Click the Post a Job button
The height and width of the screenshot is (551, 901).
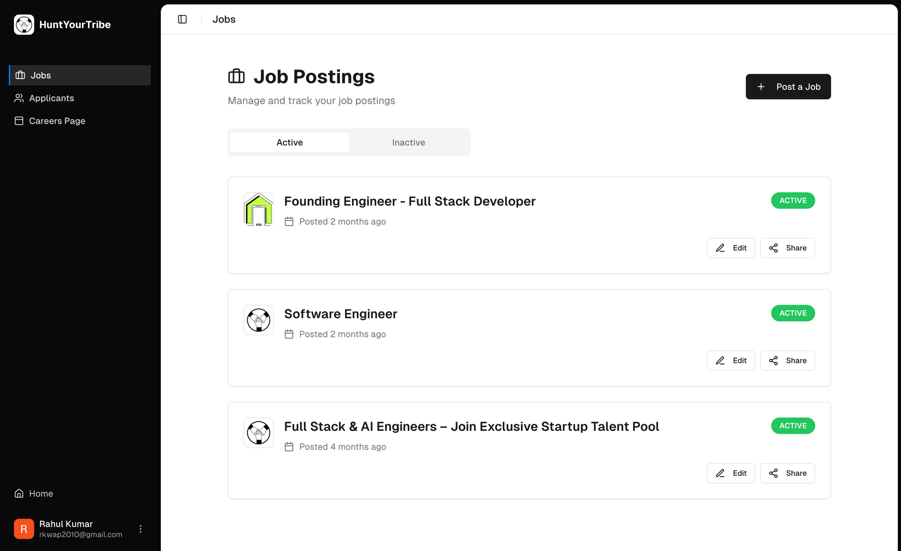point(788,86)
